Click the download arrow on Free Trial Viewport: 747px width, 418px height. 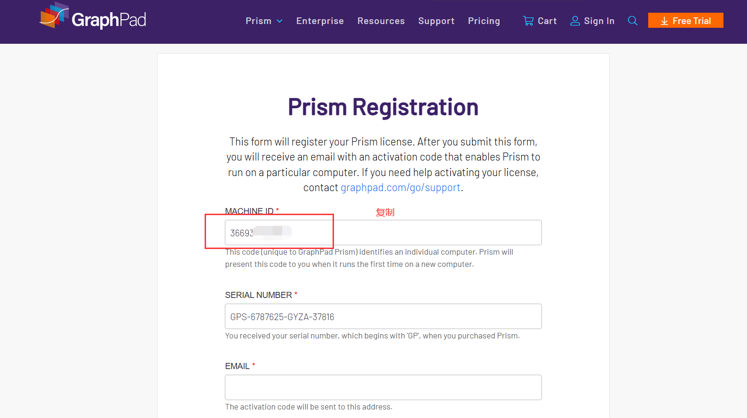click(664, 21)
